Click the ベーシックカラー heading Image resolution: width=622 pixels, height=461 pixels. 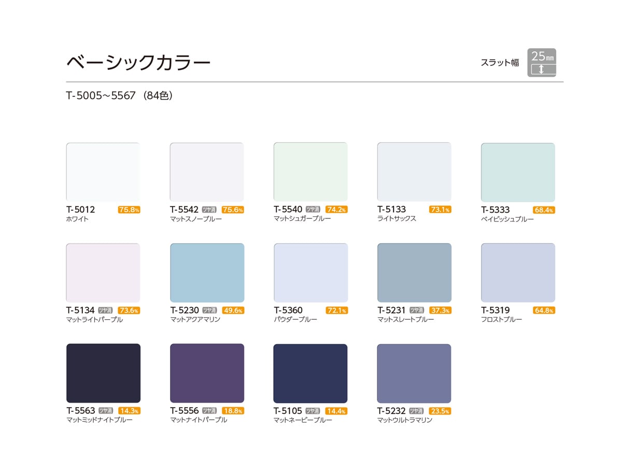[138, 63]
